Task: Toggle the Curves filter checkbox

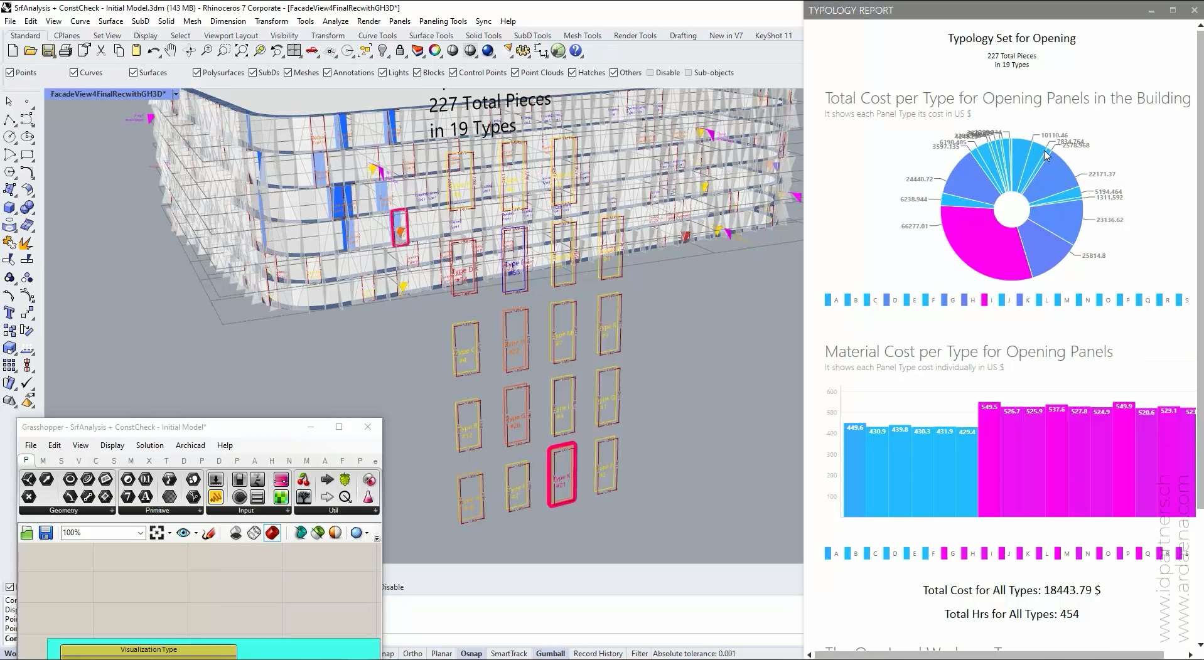Action: pos(74,73)
